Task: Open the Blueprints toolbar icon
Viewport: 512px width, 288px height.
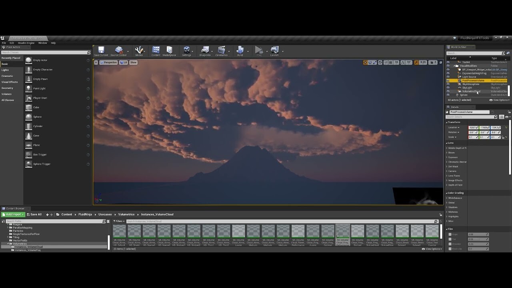Action: 205,50
